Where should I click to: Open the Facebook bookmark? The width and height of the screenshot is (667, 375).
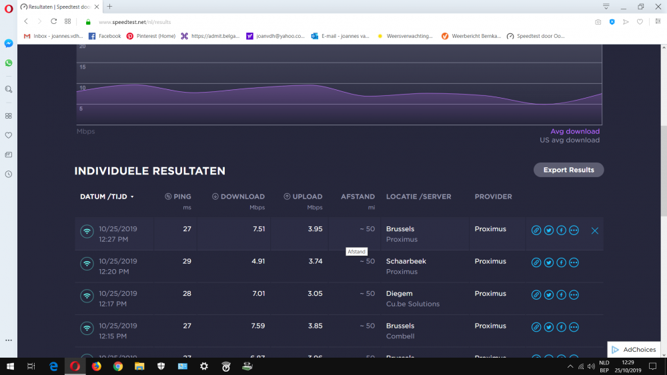(105, 36)
